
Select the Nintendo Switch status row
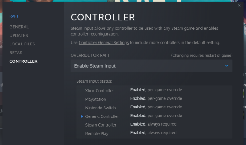(154, 107)
